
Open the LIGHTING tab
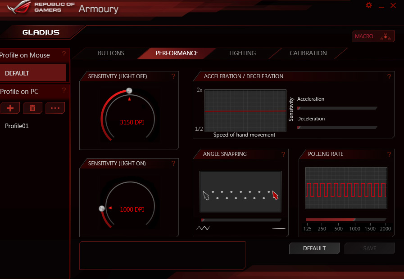[242, 53]
